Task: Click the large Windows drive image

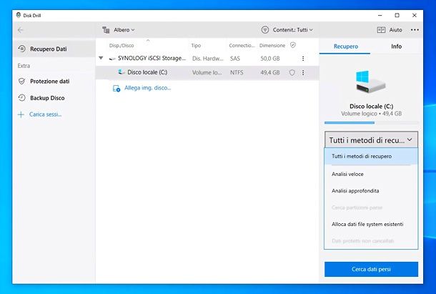Action: (370, 82)
